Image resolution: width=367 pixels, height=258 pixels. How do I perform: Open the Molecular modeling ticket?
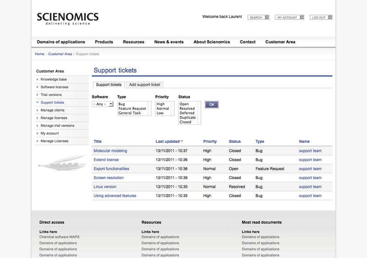tap(110, 151)
